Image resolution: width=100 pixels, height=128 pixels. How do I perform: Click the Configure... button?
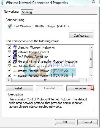[81, 36]
